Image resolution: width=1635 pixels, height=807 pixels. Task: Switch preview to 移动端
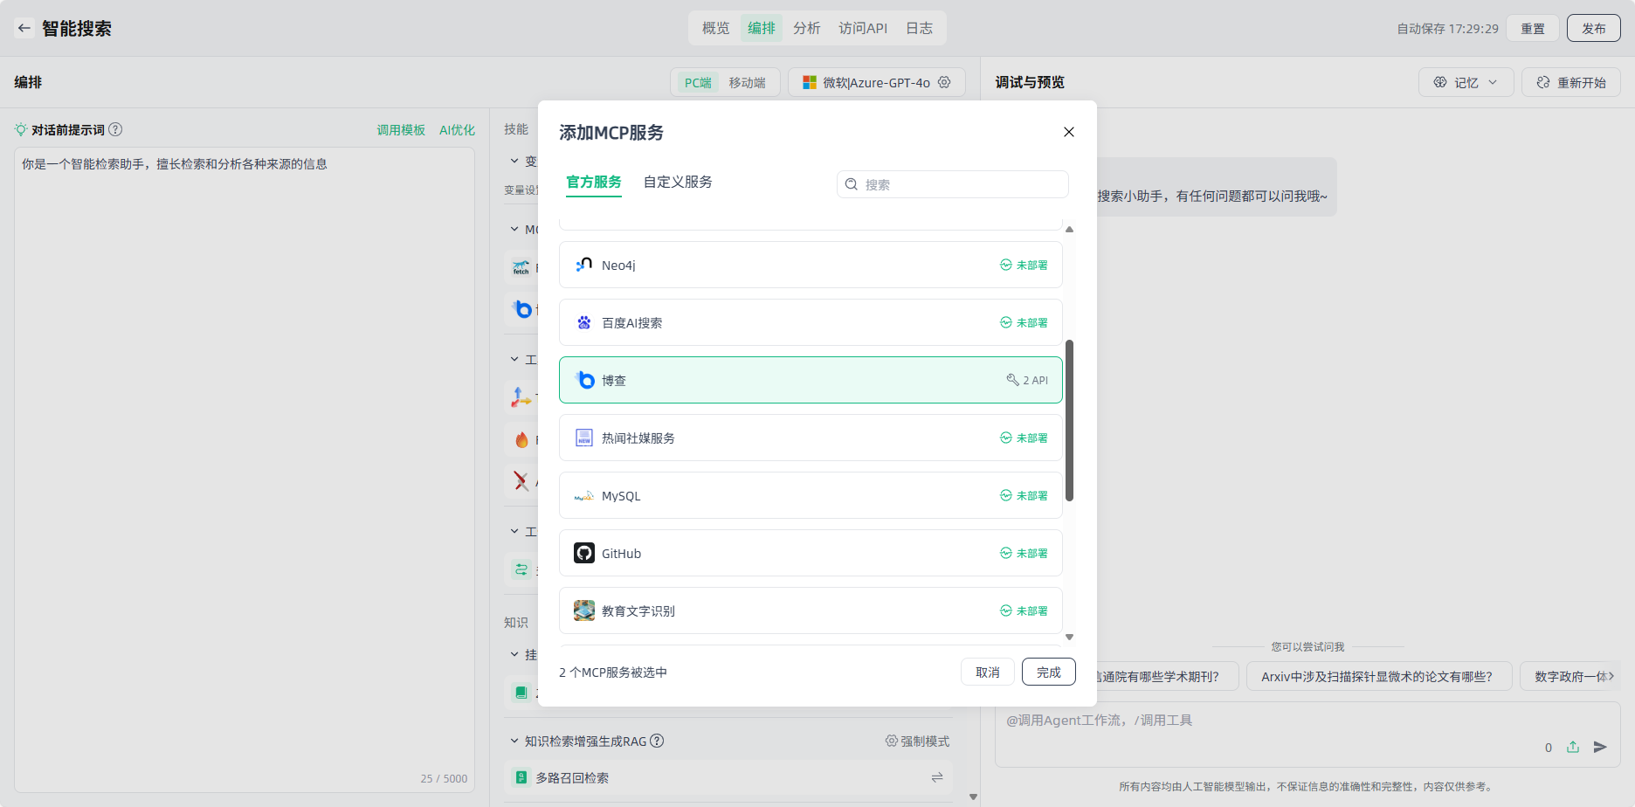coord(747,82)
